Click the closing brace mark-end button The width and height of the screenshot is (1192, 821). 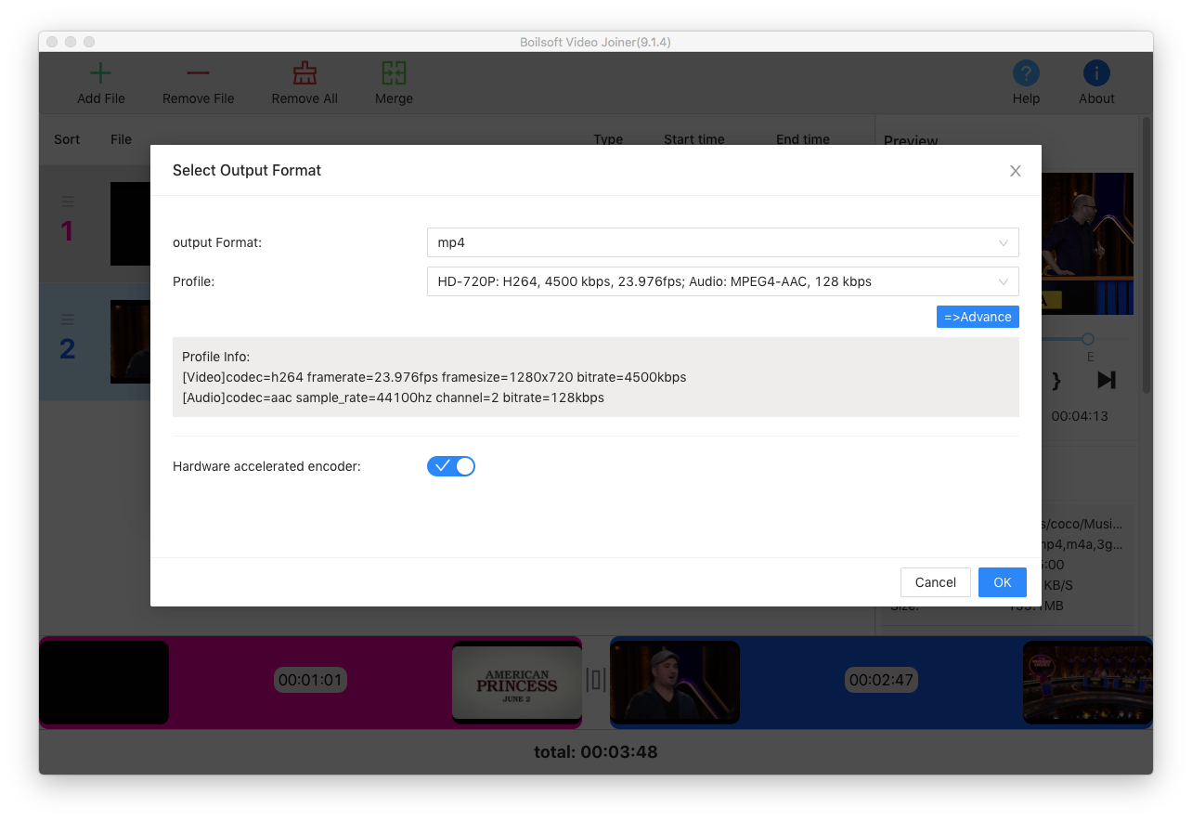coord(1056,380)
